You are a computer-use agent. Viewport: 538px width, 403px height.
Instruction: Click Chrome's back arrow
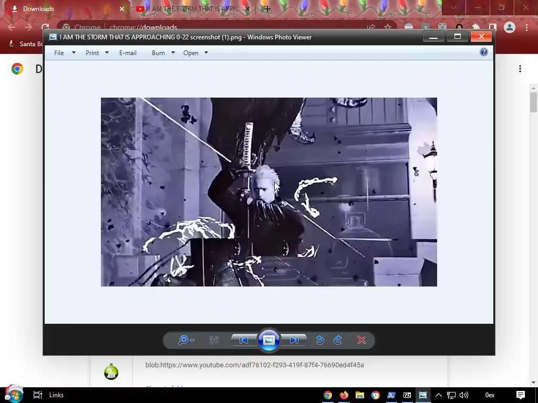12,27
